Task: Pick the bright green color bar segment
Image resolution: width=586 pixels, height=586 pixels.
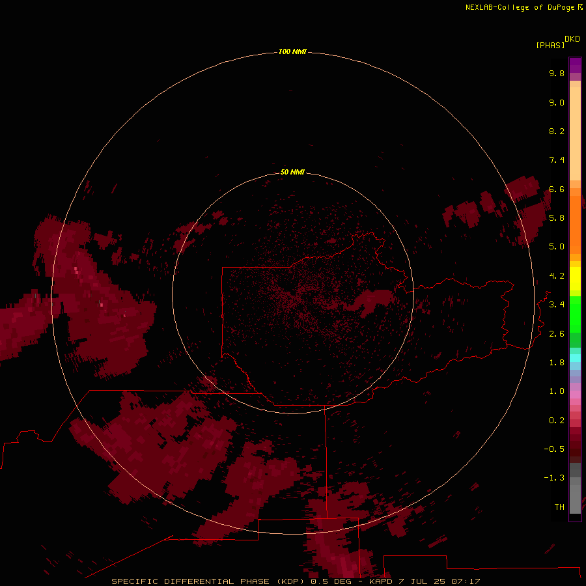Action: pos(575,314)
